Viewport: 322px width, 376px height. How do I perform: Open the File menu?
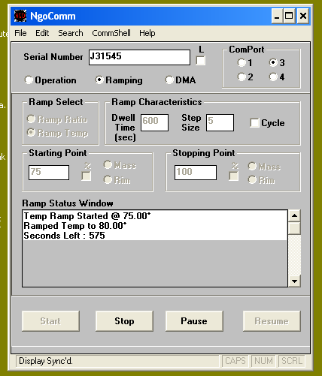20,33
